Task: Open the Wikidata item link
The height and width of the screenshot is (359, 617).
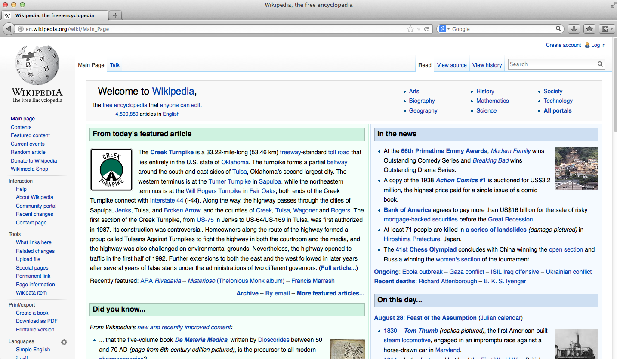Action: click(x=31, y=293)
